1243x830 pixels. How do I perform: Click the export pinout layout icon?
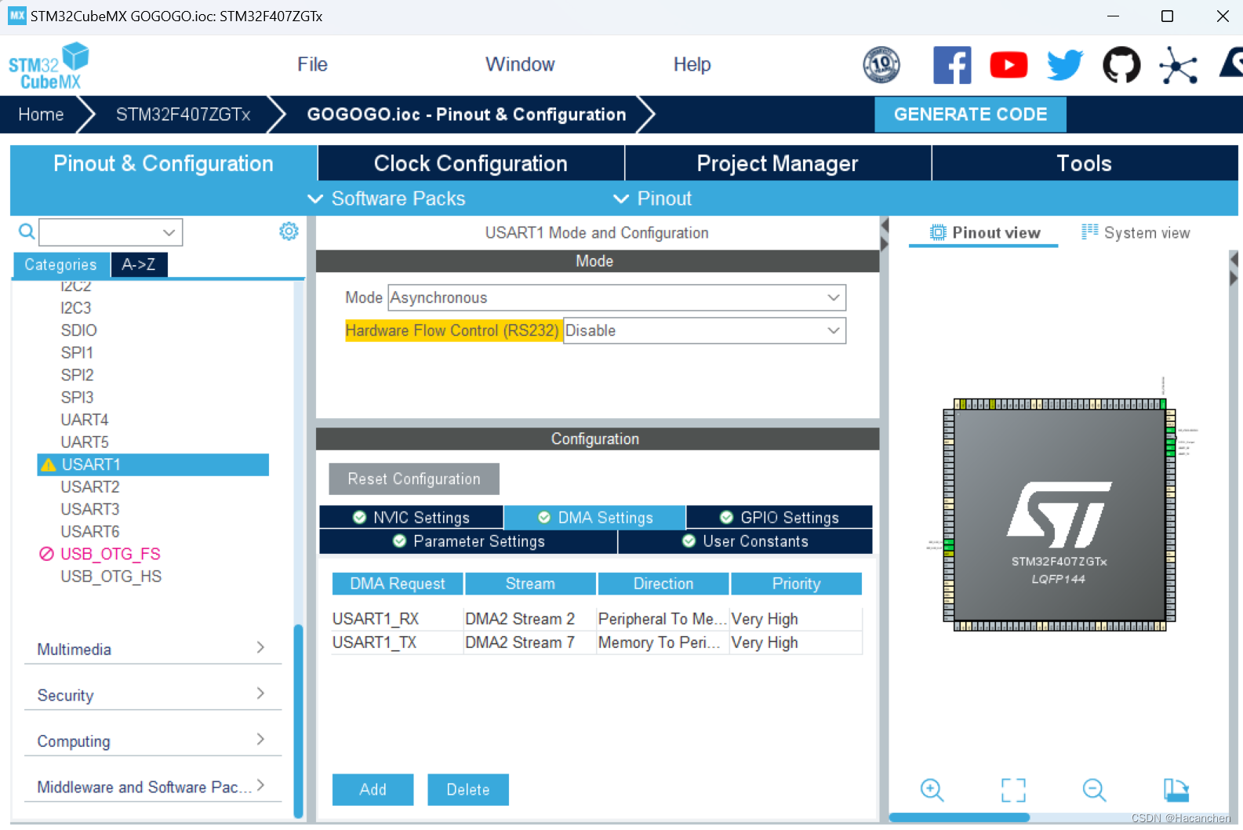[1176, 790]
